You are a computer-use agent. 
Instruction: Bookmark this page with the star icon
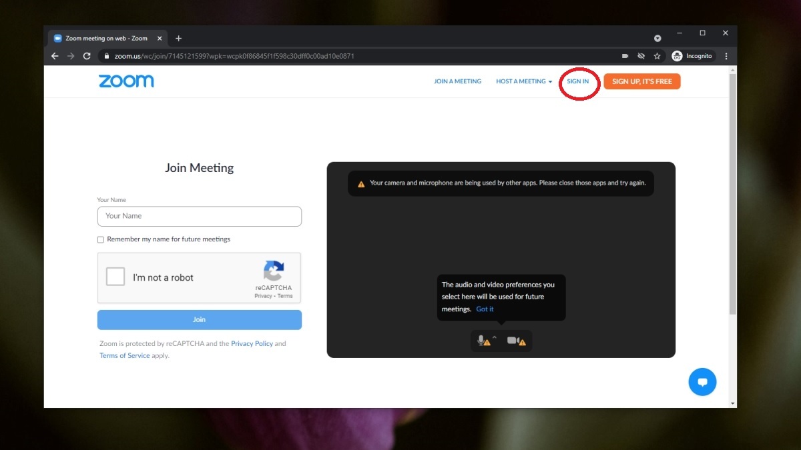pos(657,56)
